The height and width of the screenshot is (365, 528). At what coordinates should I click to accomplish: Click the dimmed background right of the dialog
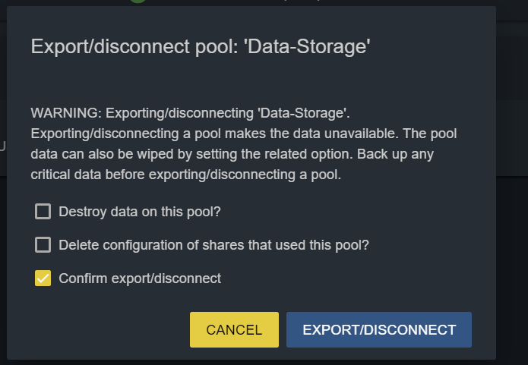click(x=513, y=228)
